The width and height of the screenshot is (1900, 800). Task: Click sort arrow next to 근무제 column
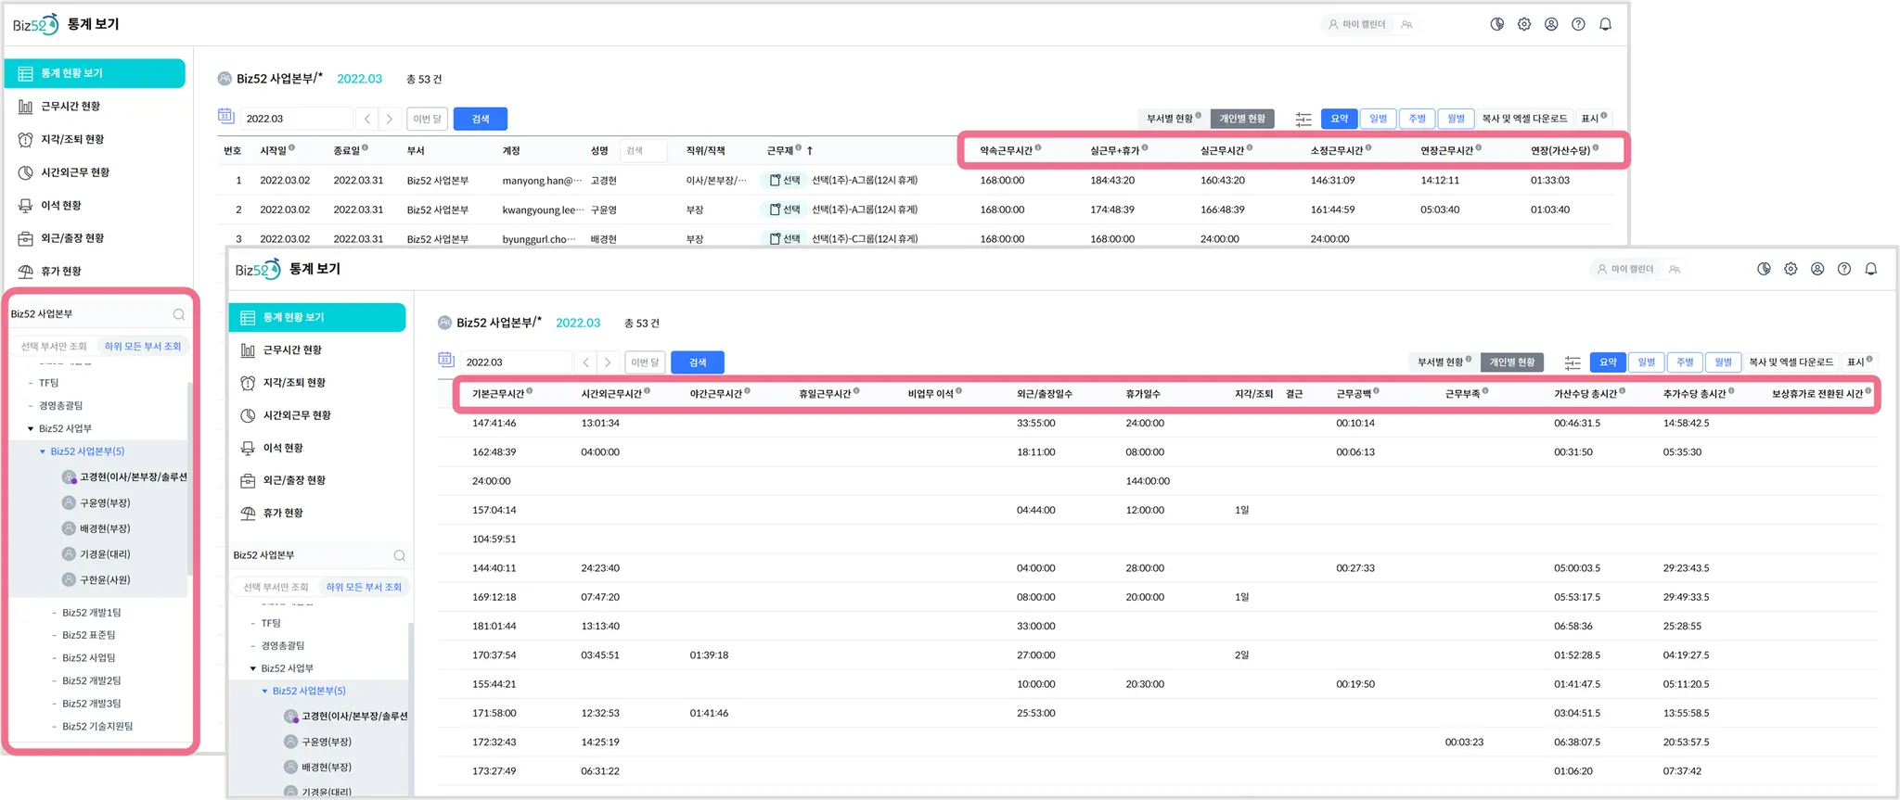[810, 150]
